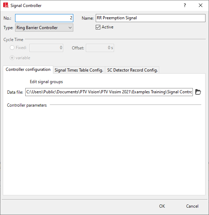
Task: Switch to Signal Times Table Config. tab
Action: pyautogui.click(x=79, y=70)
